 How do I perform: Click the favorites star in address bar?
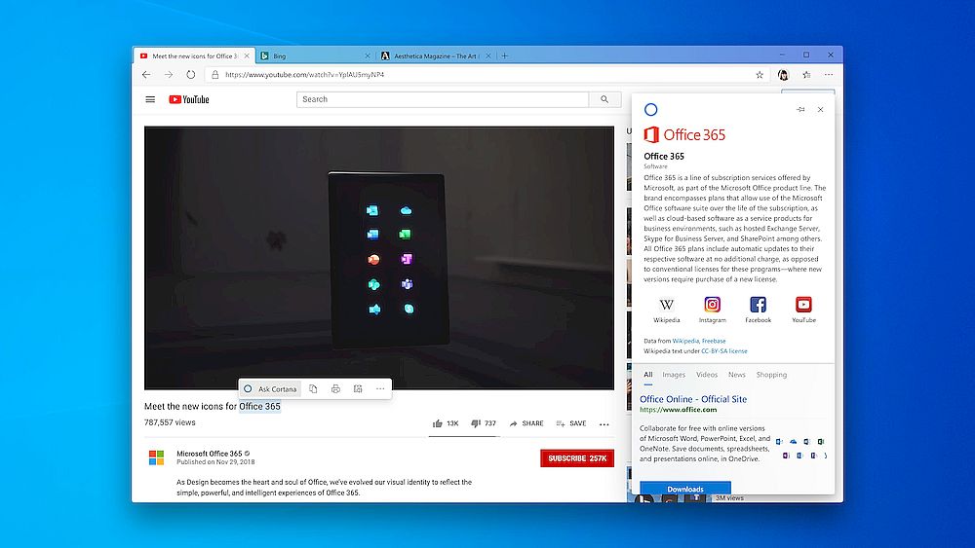point(760,75)
